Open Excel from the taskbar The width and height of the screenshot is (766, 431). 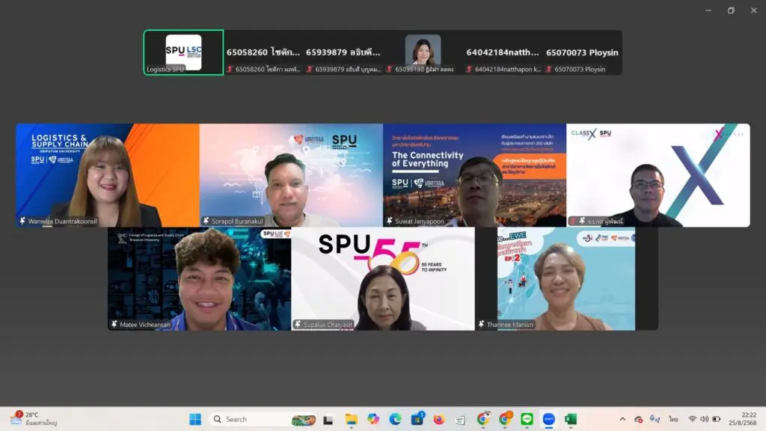pos(571,419)
